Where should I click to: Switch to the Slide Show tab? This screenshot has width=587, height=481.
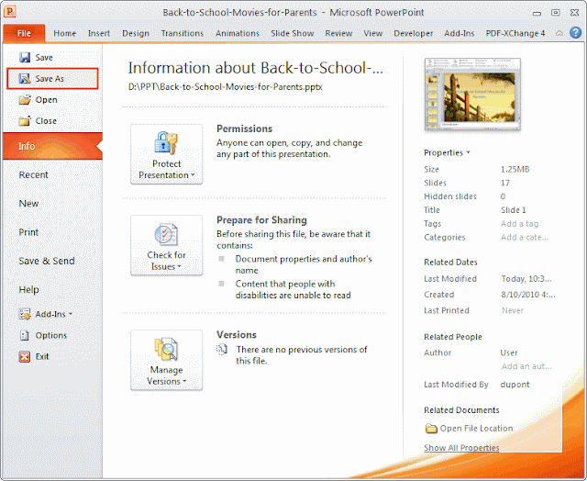pos(293,33)
